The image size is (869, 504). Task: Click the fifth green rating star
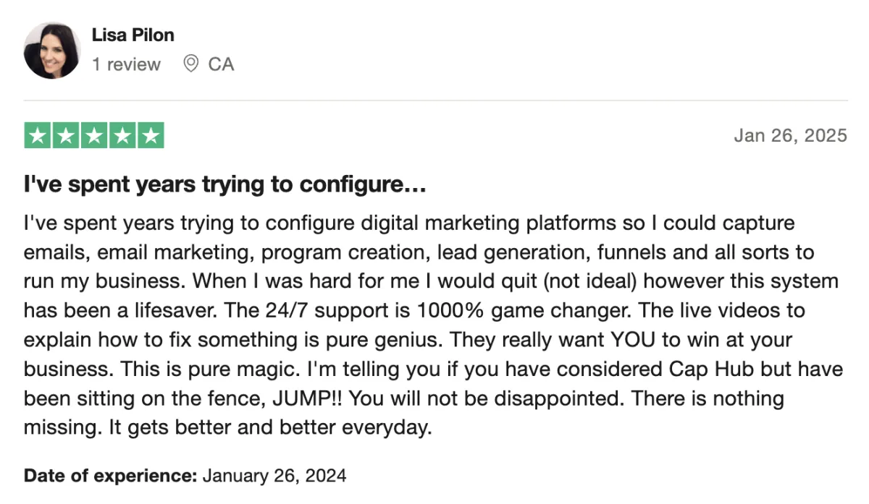[151, 136]
